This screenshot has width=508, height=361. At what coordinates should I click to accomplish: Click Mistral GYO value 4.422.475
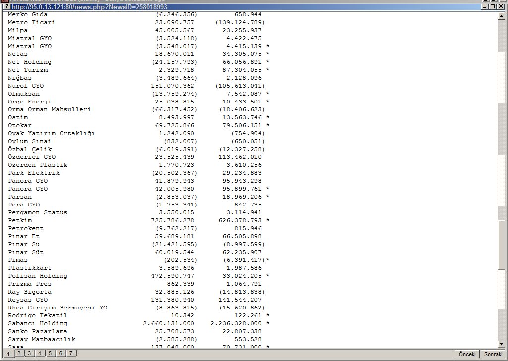click(x=244, y=38)
